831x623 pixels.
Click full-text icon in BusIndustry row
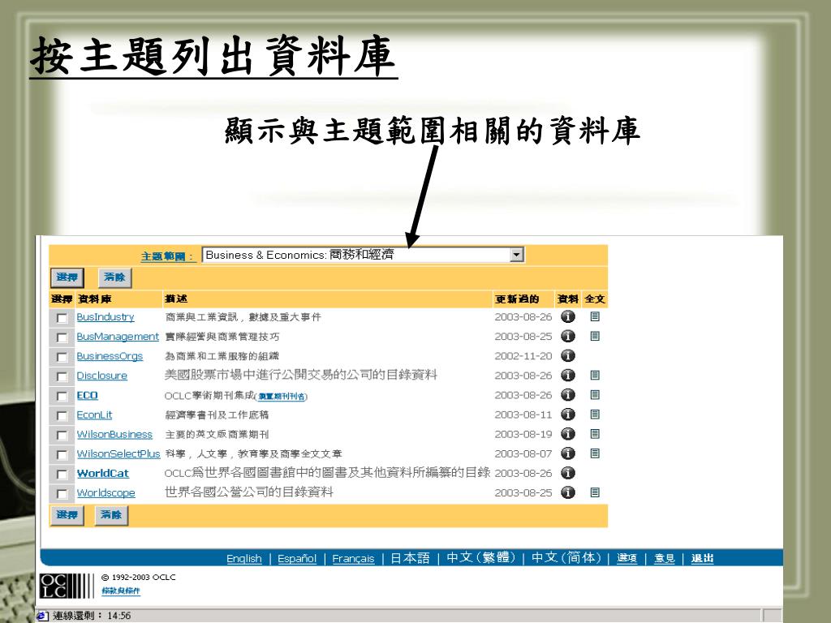[x=595, y=317]
